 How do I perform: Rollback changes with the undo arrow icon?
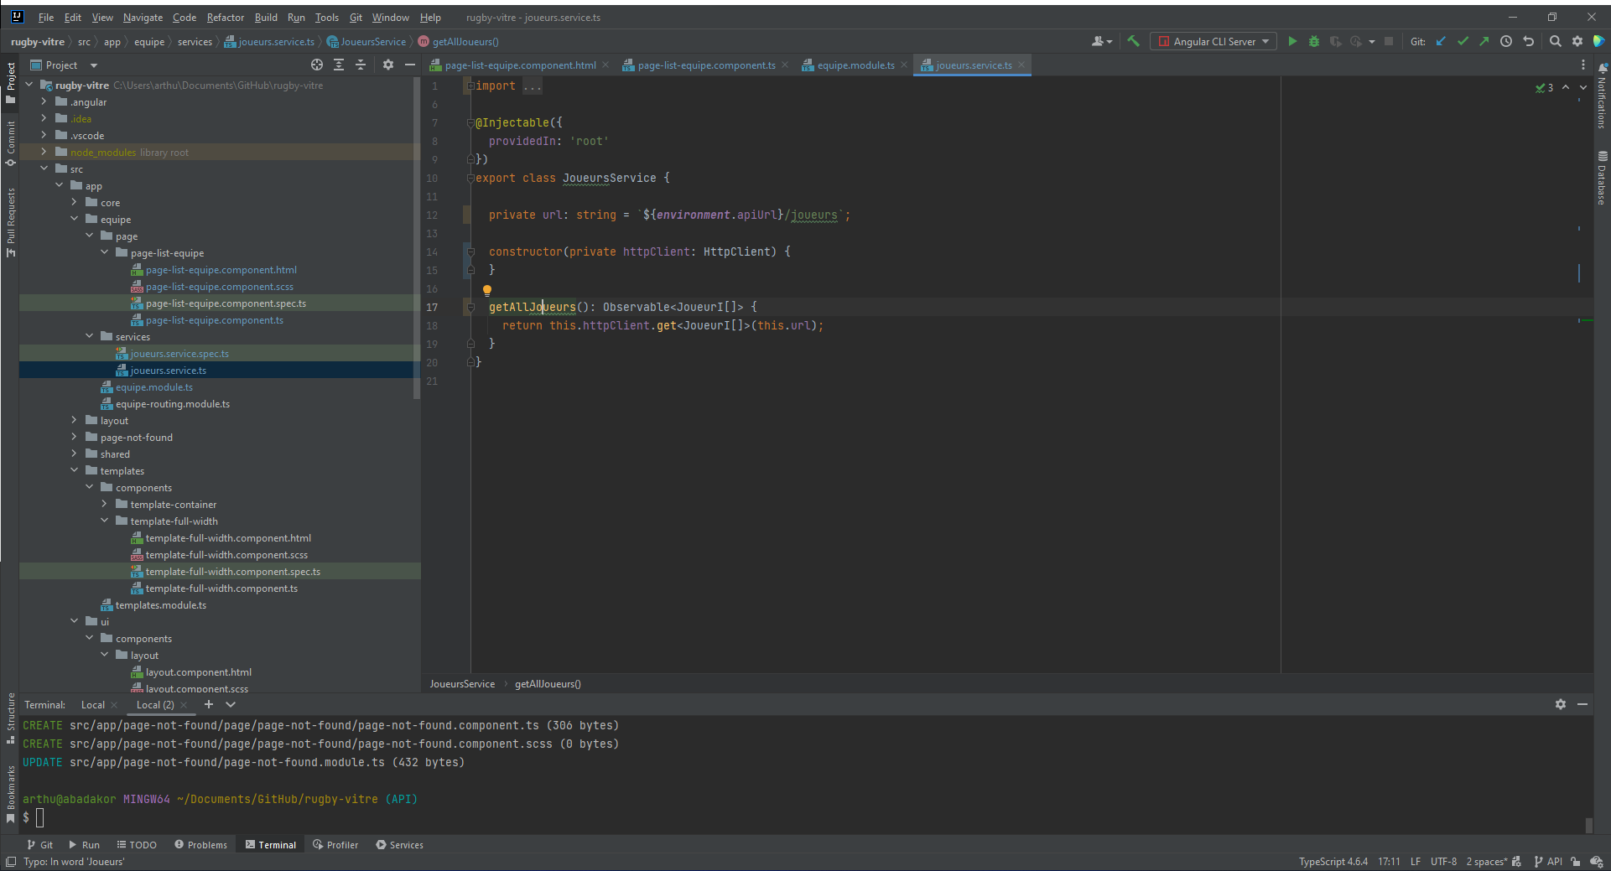pyautogui.click(x=1528, y=41)
